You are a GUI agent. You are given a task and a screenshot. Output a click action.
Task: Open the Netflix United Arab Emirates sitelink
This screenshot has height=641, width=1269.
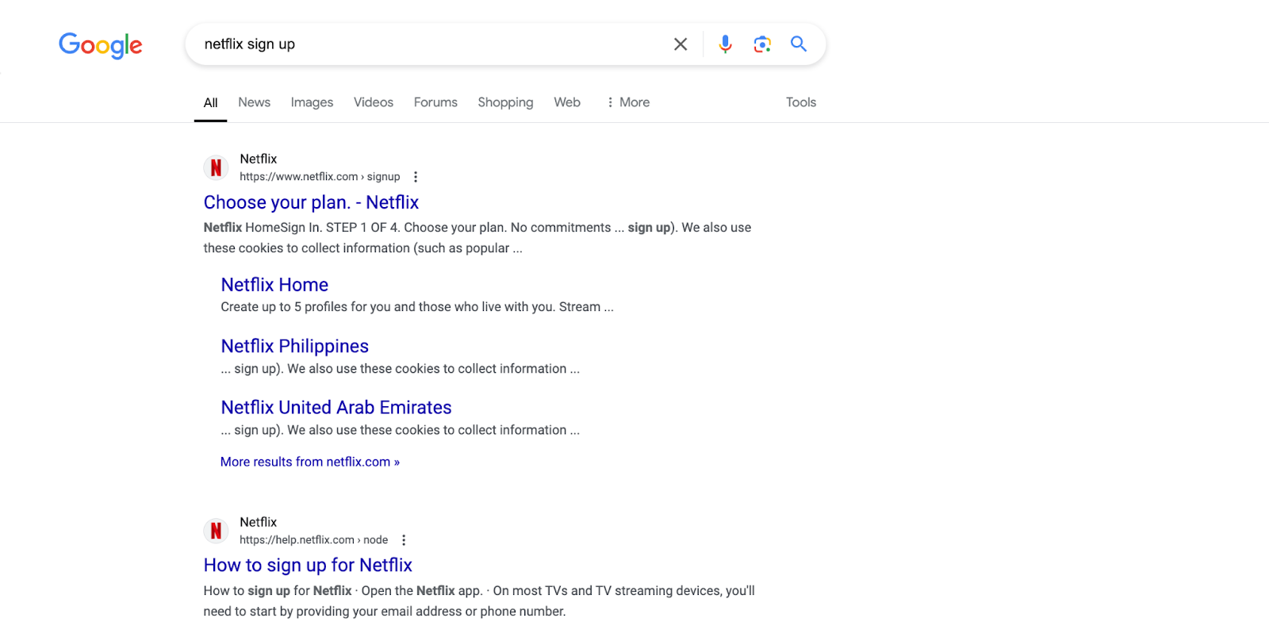pyautogui.click(x=336, y=408)
